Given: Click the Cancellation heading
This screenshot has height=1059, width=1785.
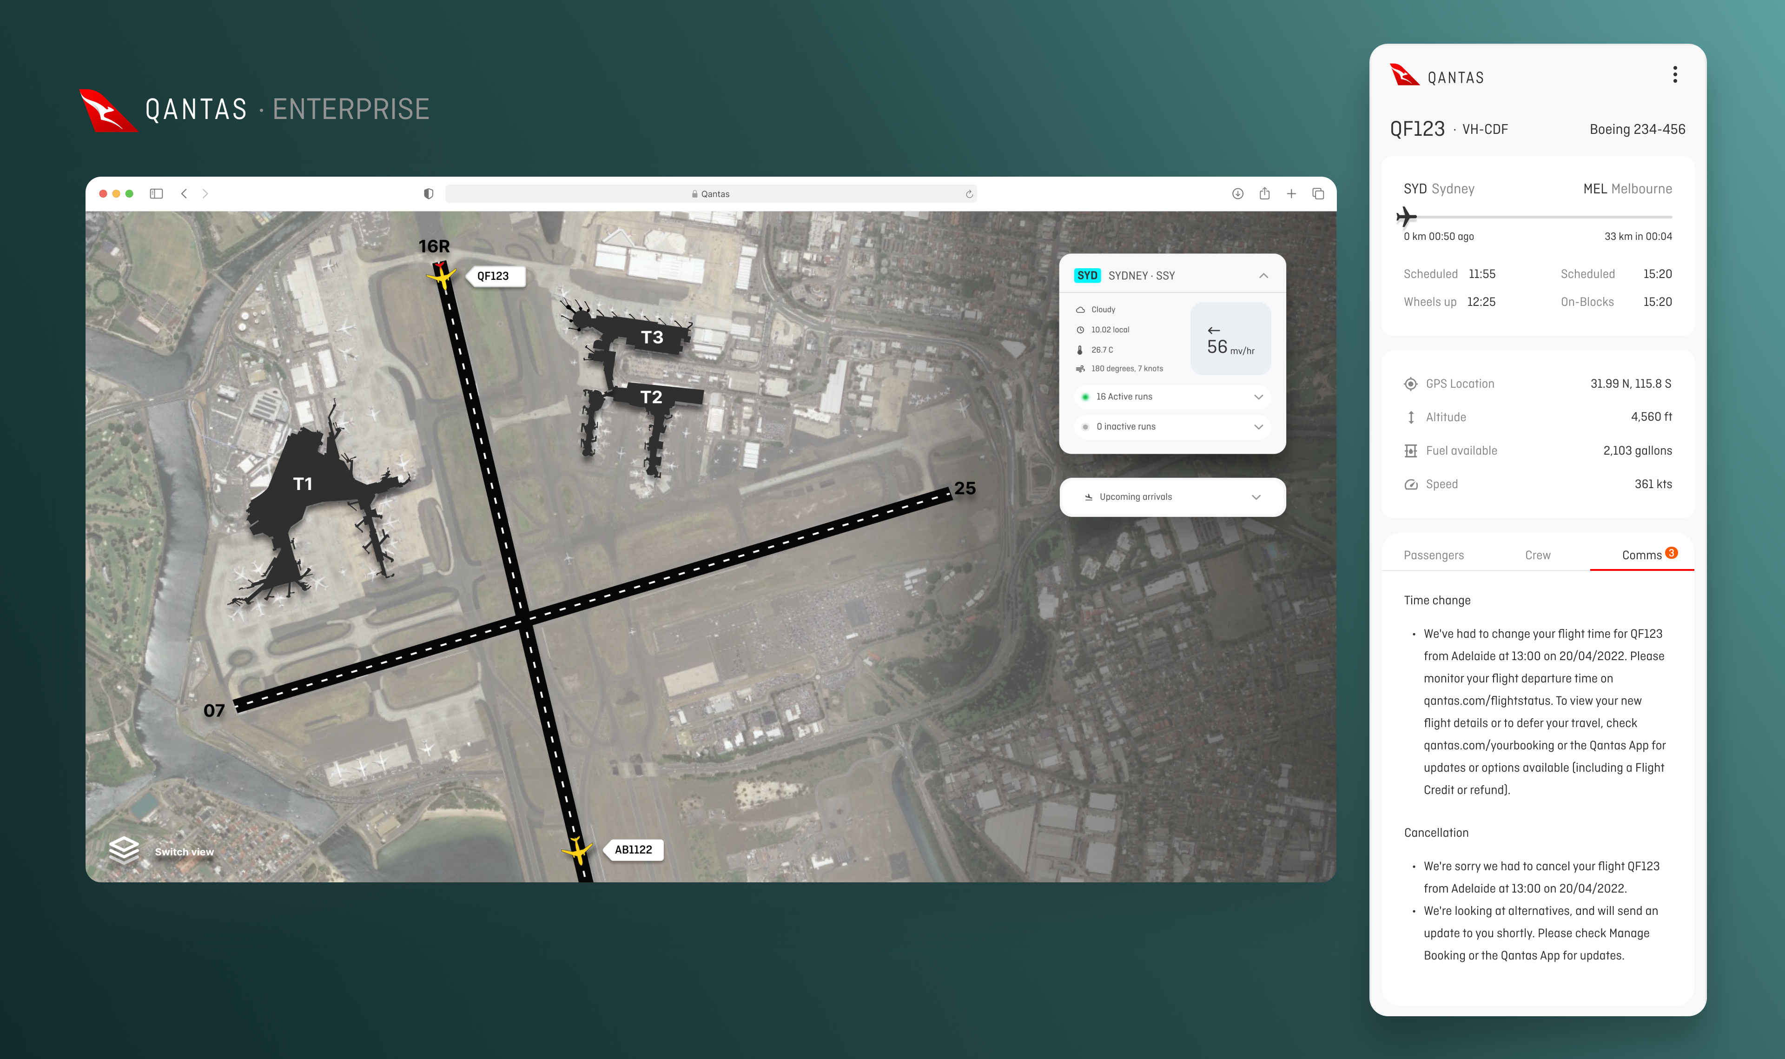Looking at the screenshot, I should (x=1436, y=833).
